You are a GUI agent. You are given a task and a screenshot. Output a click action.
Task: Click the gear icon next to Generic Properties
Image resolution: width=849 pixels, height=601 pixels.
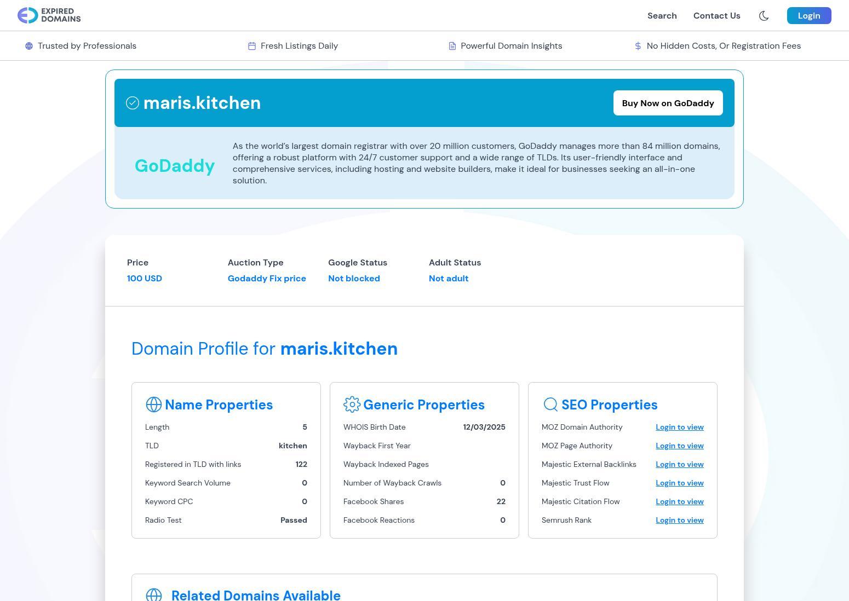pyautogui.click(x=352, y=404)
